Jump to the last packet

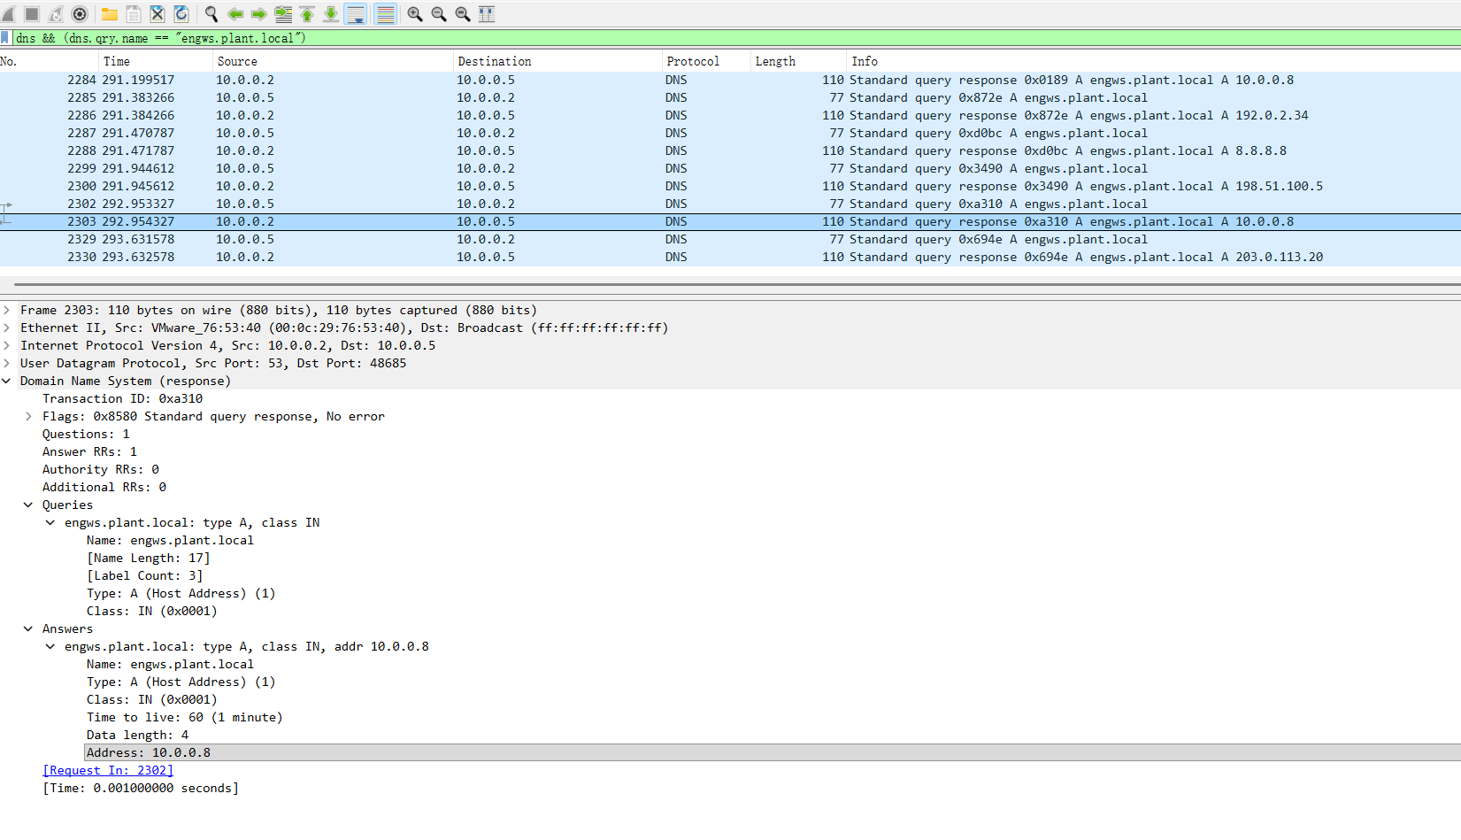coord(330,14)
